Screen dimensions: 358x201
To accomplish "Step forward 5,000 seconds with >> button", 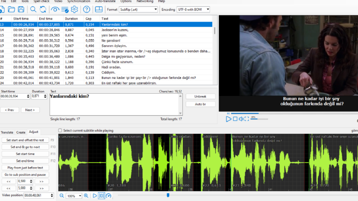I will coord(42,188).
